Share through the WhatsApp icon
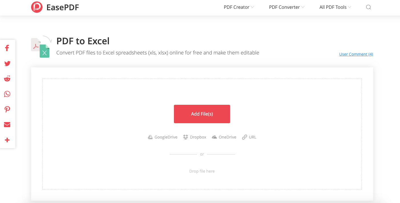This screenshot has height=203, width=400. [7, 94]
